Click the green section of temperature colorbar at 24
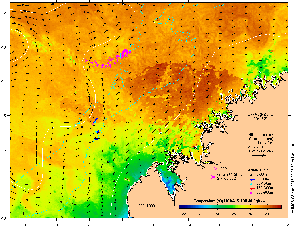This screenshot has height=228, width=295. pyautogui.click(x=217, y=207)
